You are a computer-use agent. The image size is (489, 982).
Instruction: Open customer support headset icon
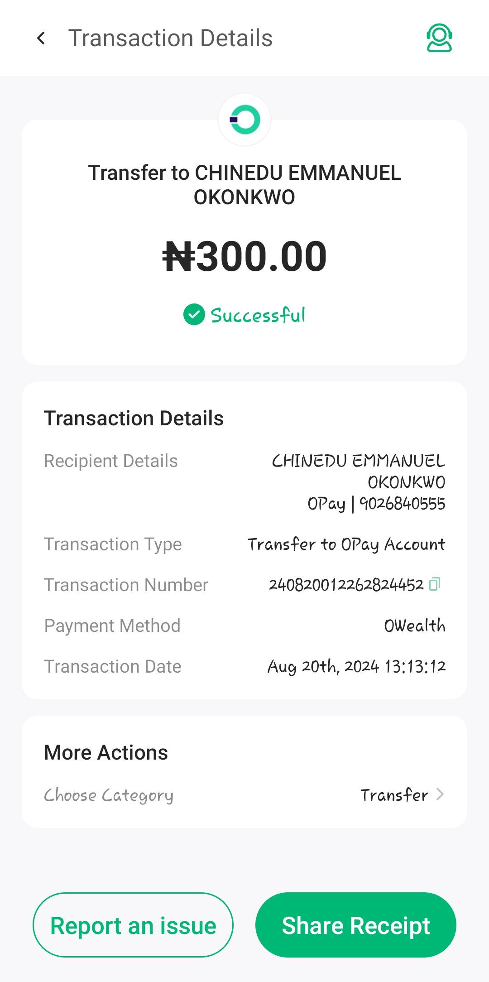439,38
